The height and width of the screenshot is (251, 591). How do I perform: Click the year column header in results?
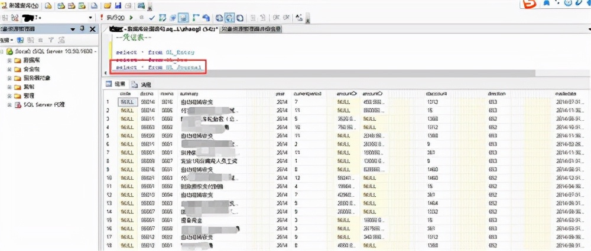[x=281, y=94]
